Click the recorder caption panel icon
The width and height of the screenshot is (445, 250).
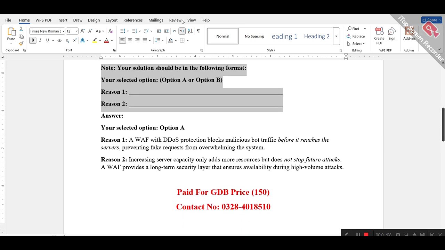point(422,235)
